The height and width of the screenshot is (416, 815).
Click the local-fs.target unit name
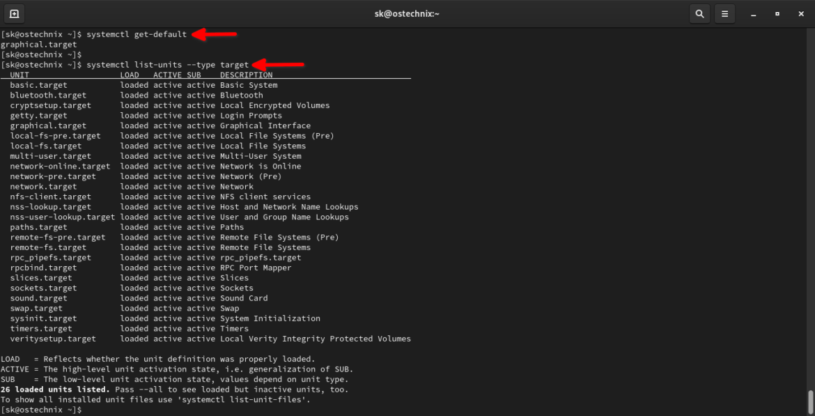[x=46, y=146]
